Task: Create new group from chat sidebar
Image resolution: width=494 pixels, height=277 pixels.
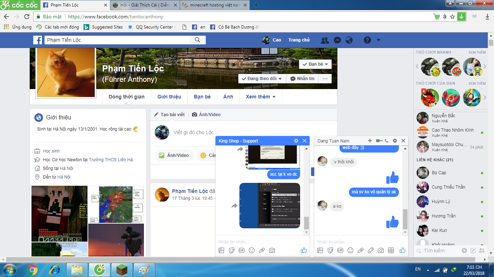Action: click(x=482, y=251)
